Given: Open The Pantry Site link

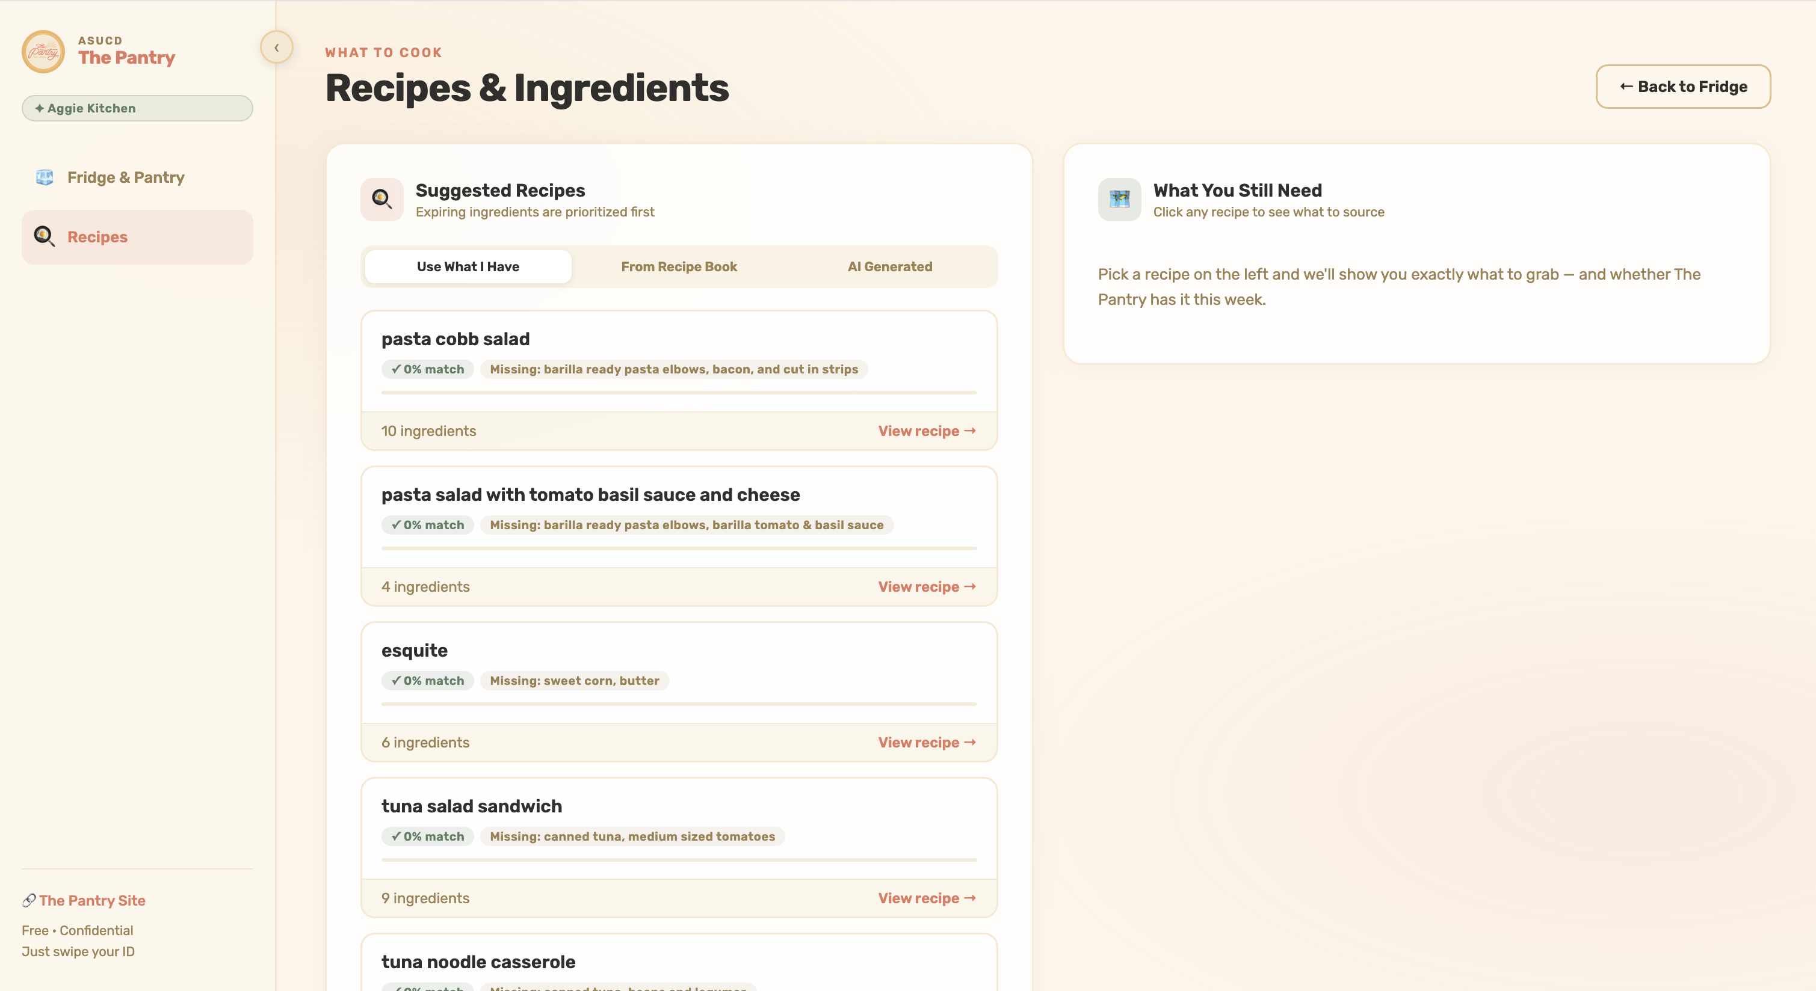Looking at the screenshot, I should click(x=92, y=900).
